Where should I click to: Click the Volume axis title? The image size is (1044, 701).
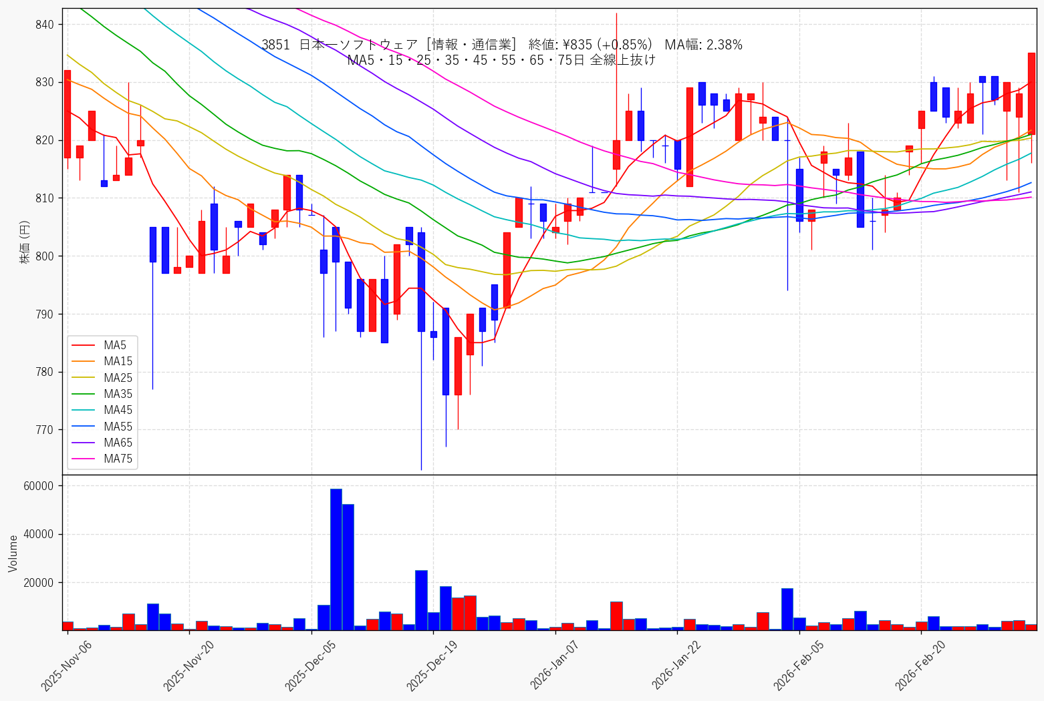(x=13, y=553)
